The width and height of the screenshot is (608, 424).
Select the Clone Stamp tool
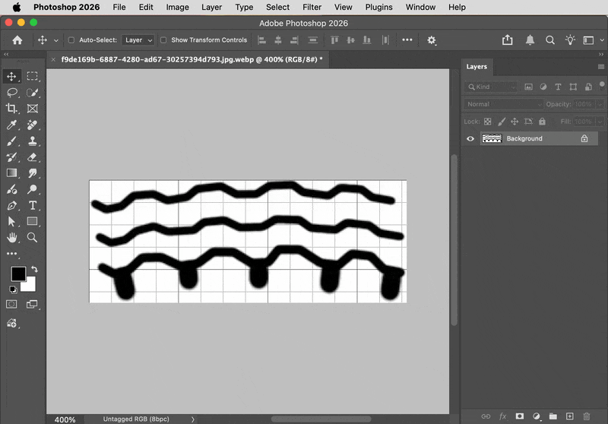pos(32,141)
